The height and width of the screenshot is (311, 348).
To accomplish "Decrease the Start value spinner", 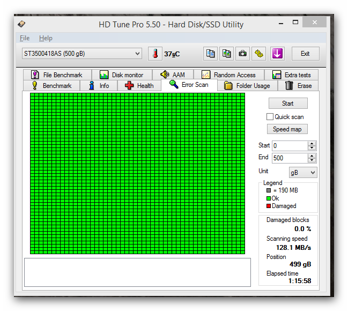I will [312, 148].
